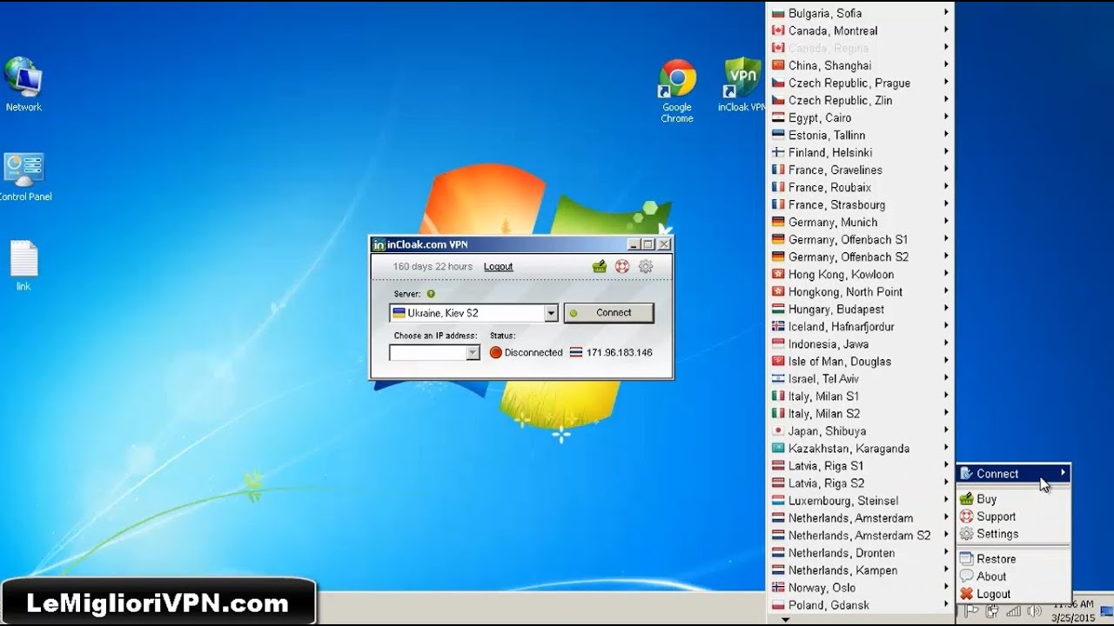1114x626 pixels.
Task: Select Canada, Montreal server
Action: pos(860,30)
